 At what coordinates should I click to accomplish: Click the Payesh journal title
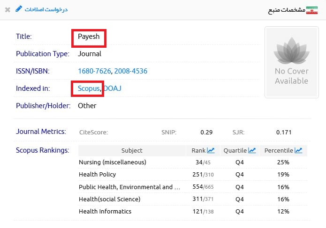(x=89, y=37)
